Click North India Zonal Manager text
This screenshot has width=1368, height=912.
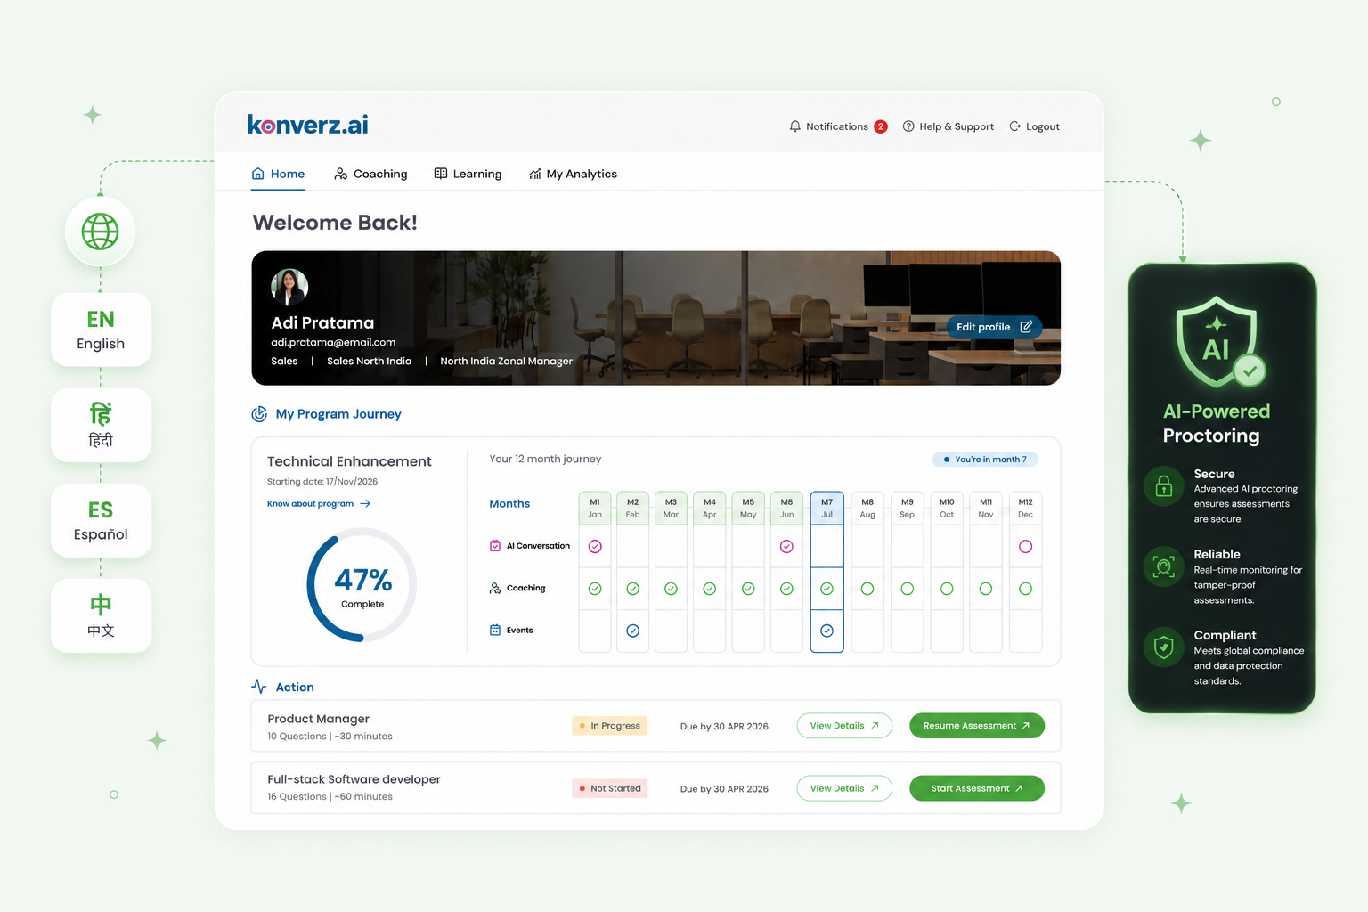(506, 361)
